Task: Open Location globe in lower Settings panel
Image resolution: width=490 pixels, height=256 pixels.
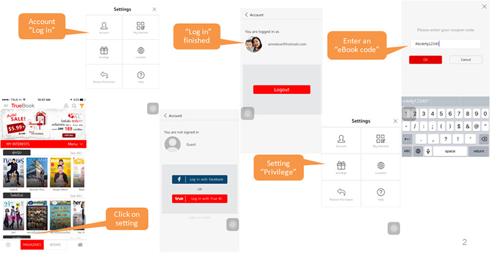Action: [x=380, y=166]
